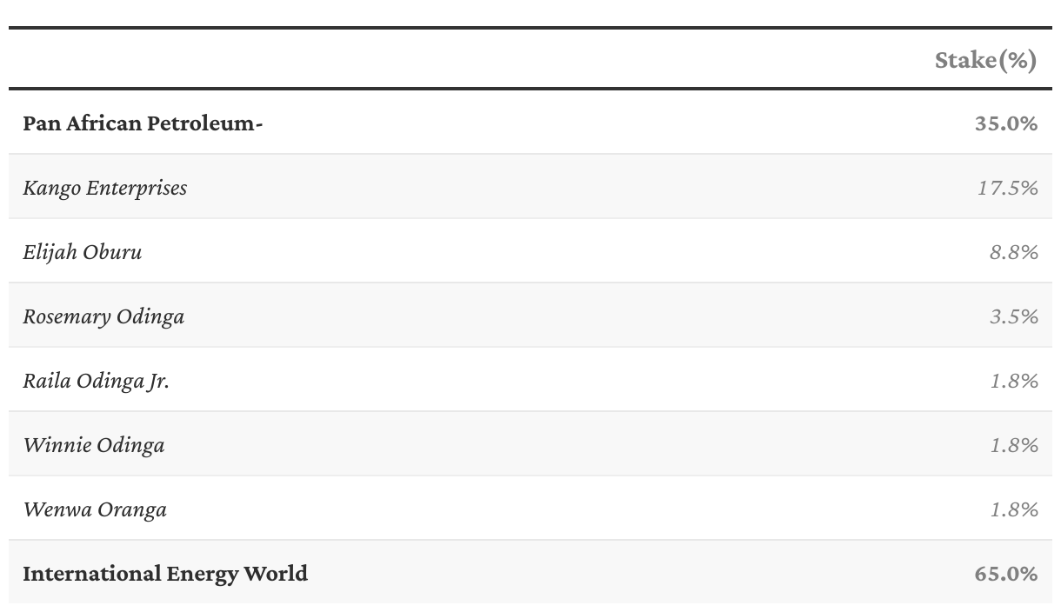Select the International Energy World row label
This screenshot has height=612, width=1061.
pos(165,574)
